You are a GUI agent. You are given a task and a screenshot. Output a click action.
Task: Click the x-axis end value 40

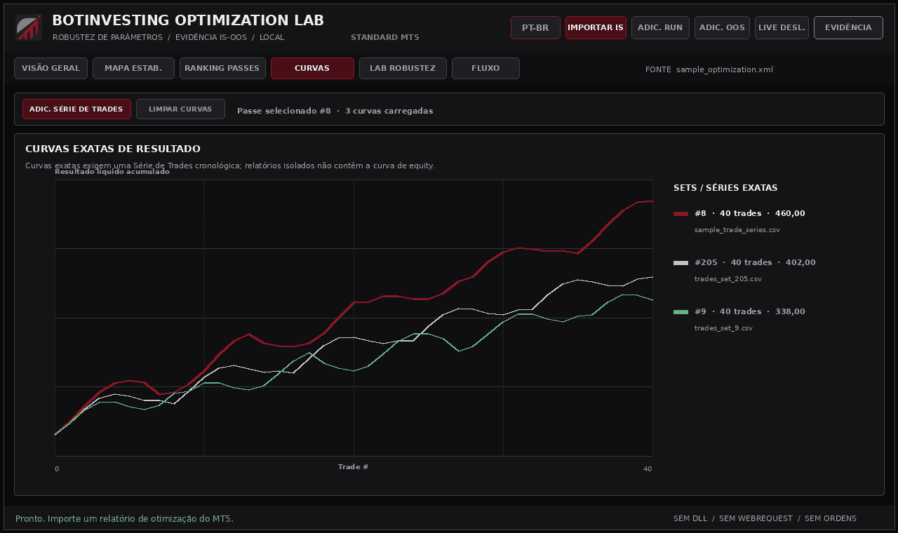coord(648,469)
